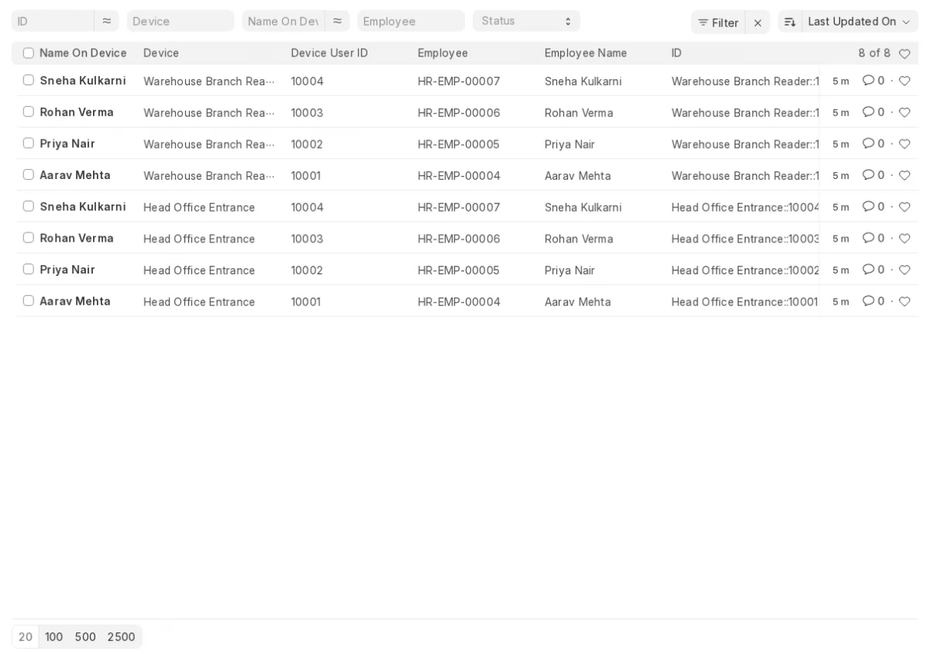Like Sneha Kulkarni's Head Office Entrance row
930x654 pixels.
click(x=904, y=207)
